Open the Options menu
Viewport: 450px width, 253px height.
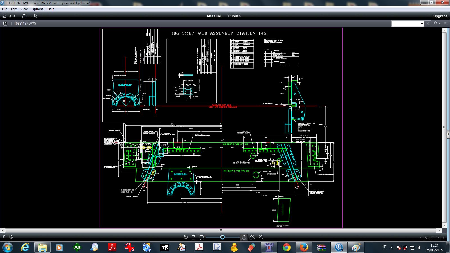[37, 9]
